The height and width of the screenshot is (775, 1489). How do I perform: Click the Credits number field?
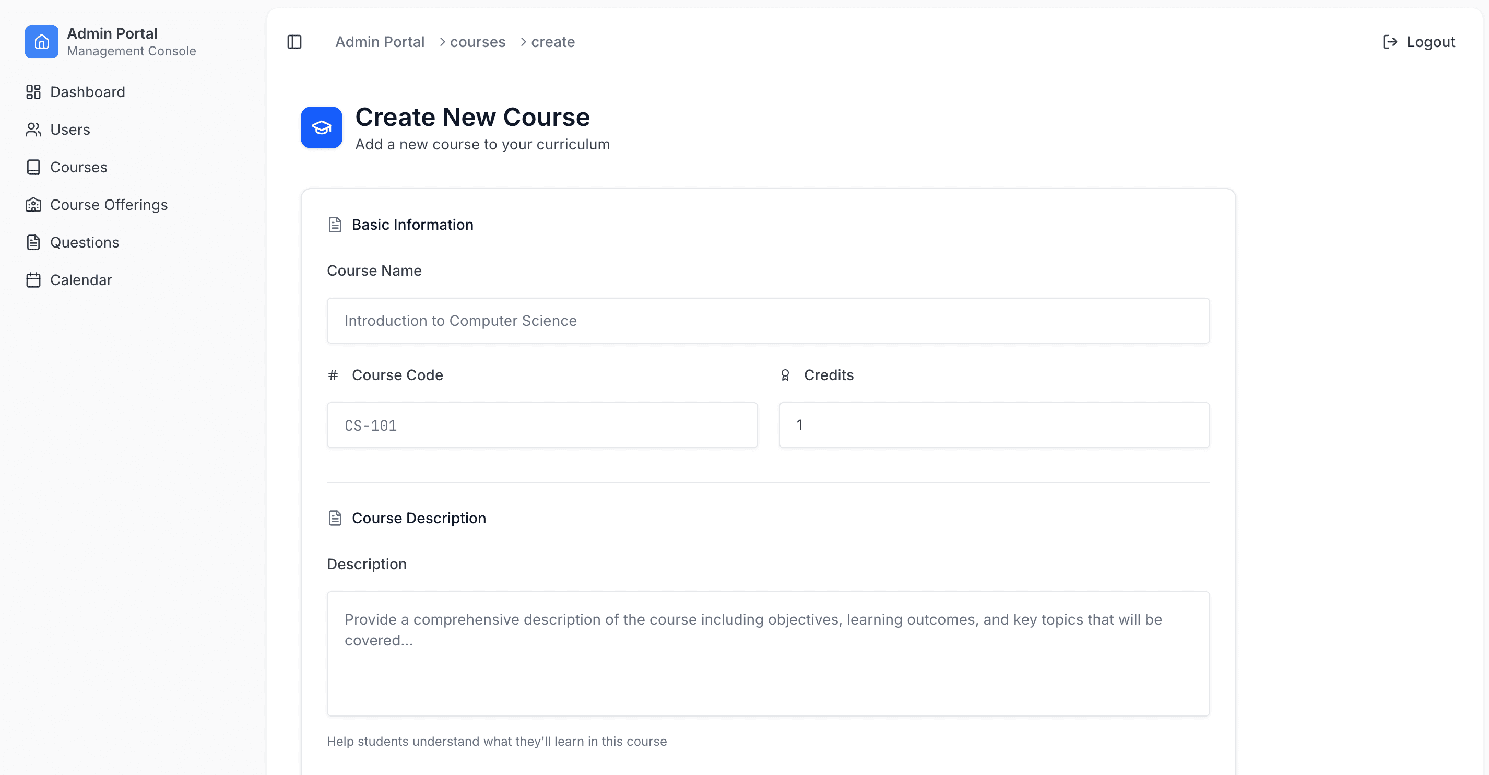click(994, 425)
